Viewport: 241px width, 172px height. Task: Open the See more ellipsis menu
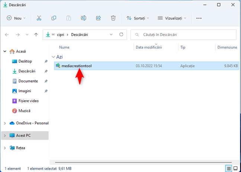pos(199,18)
